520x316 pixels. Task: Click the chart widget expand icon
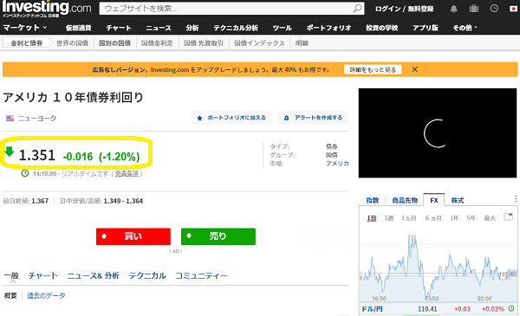click(508, 217)
